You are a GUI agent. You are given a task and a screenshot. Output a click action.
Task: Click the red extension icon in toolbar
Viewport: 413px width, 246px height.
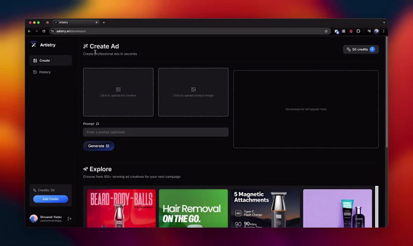tap(351, 31)
